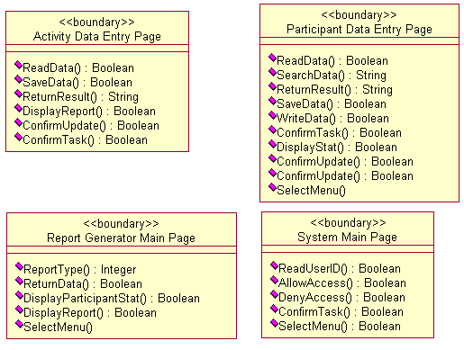464x350 pixels.
Task: Select 'ConfirmTask() : Boolean' text in Participant Data Entry Page
Action: [x=340, y=133]
